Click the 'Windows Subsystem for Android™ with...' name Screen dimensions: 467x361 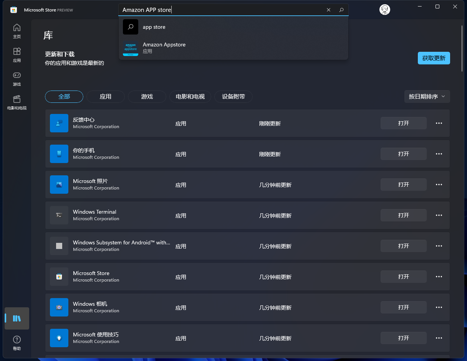[x=121, y=242]
